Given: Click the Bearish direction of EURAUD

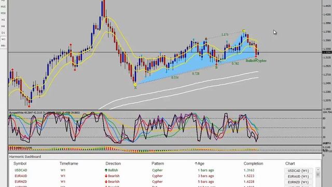Looking at the screenshot, I should (x=114, y=176).
